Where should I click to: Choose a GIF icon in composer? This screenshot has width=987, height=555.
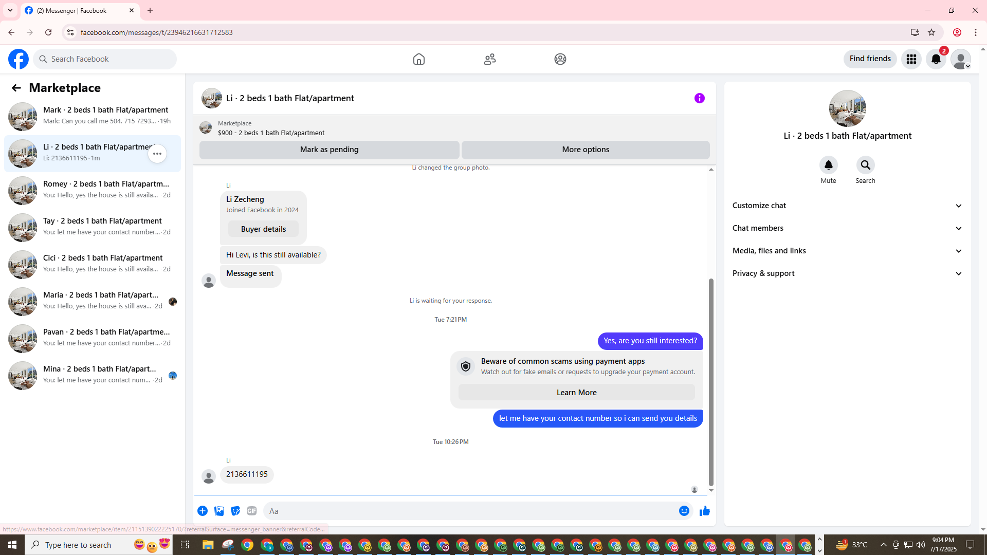[x=252, y=511]
